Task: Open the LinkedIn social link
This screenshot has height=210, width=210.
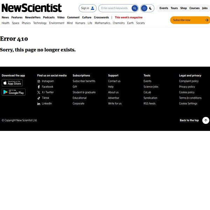Action: coord(47,104)
